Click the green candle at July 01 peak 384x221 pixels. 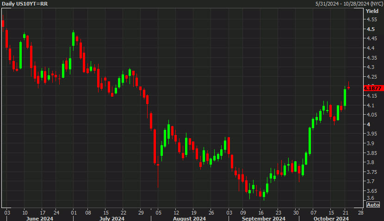(x=74, y=38)
